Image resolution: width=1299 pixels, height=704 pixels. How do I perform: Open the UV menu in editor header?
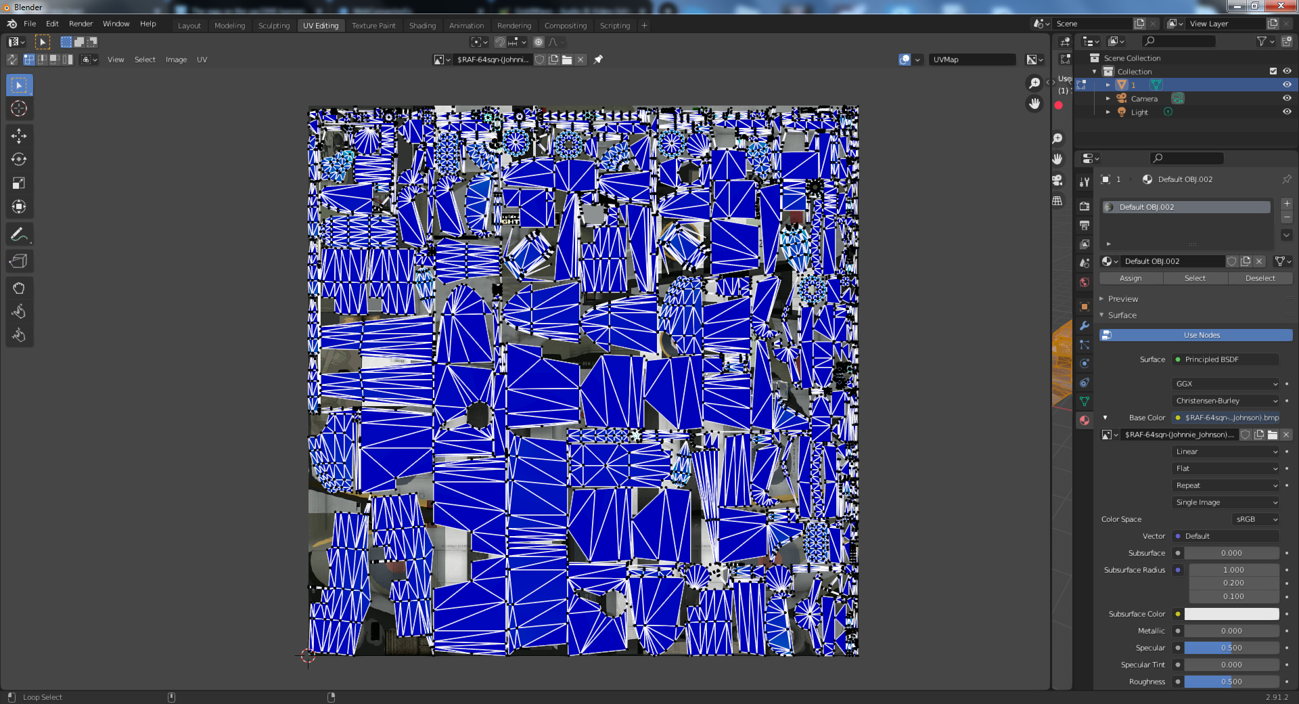coord(202,60)
